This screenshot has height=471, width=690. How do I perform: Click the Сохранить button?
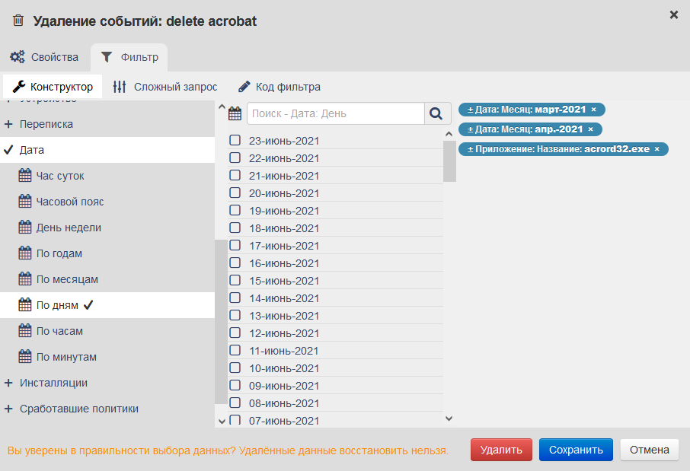(x=575, y=450)
